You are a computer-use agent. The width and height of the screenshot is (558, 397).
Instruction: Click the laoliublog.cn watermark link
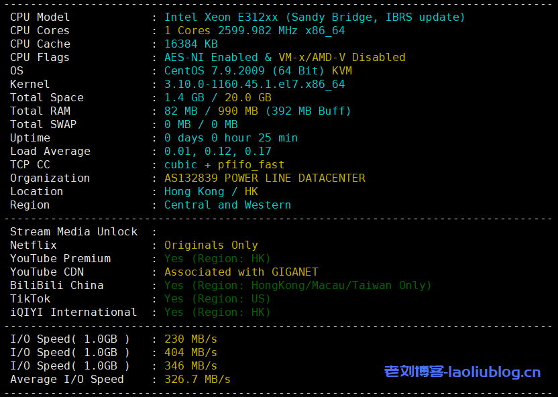[462, 372]
